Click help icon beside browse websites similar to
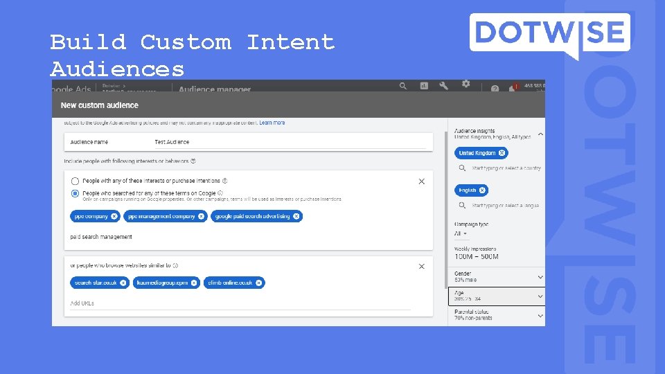 [175, 265]
